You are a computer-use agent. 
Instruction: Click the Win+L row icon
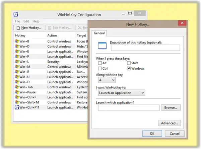click(17, 62)
